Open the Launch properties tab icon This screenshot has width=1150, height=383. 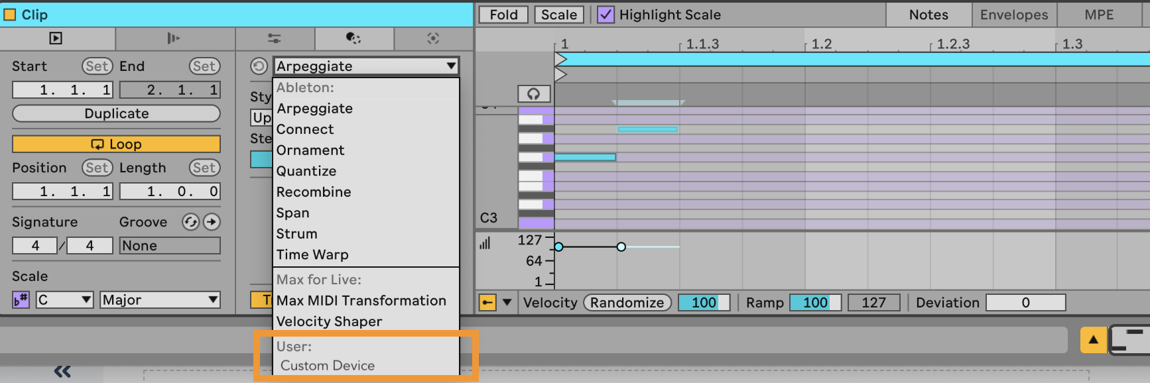click(x=174, y=38)
